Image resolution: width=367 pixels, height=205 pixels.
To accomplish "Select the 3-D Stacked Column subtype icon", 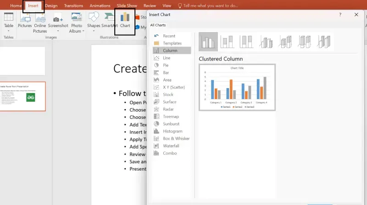I will click(285, 42).
